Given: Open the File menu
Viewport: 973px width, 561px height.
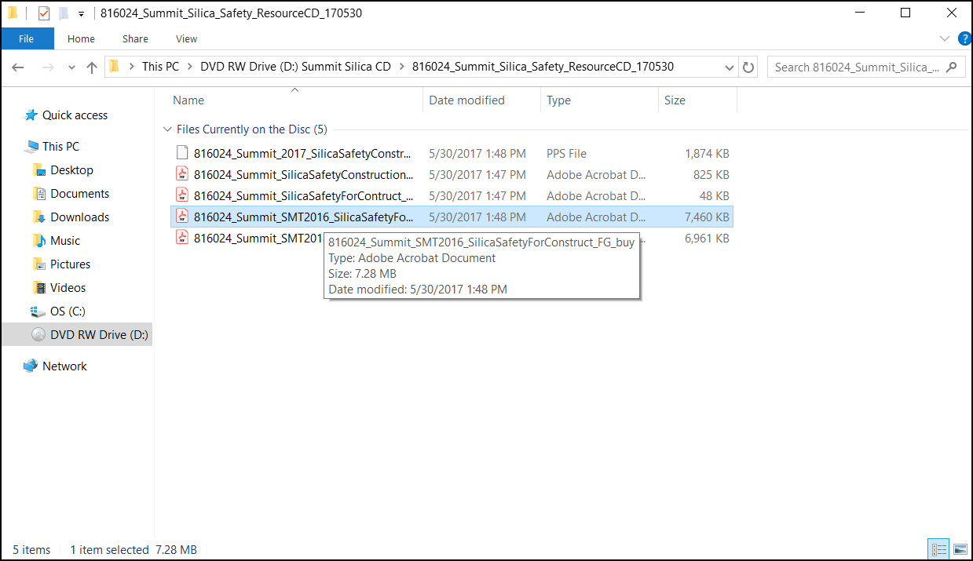Looking at the screenshot, I should pos(27,38).
